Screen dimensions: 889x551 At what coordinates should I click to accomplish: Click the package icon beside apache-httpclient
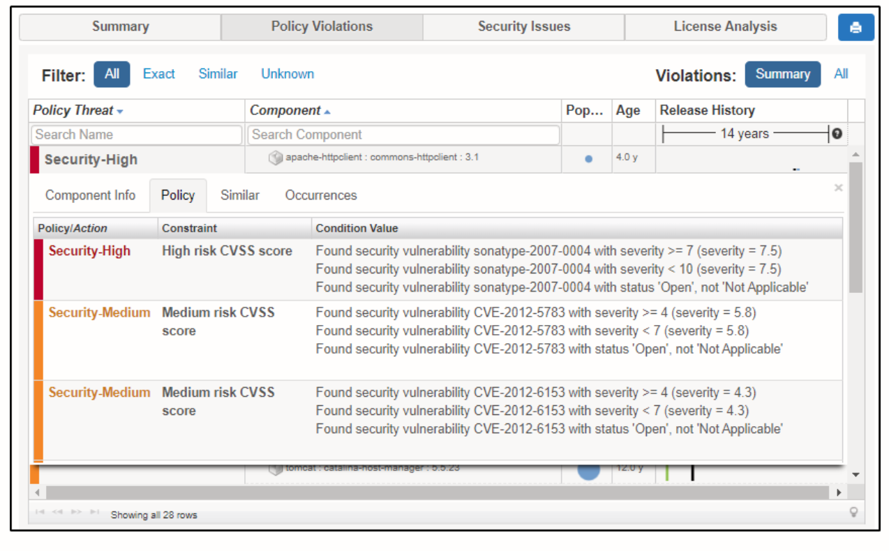pos(275,158)
